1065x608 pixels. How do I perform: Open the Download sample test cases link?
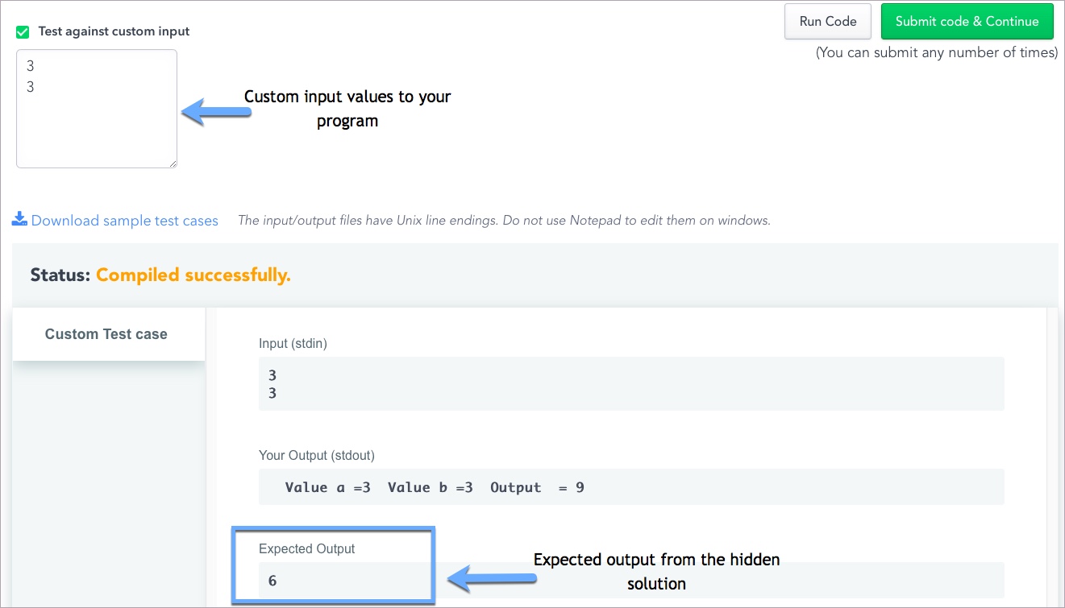tap(124, 221)
